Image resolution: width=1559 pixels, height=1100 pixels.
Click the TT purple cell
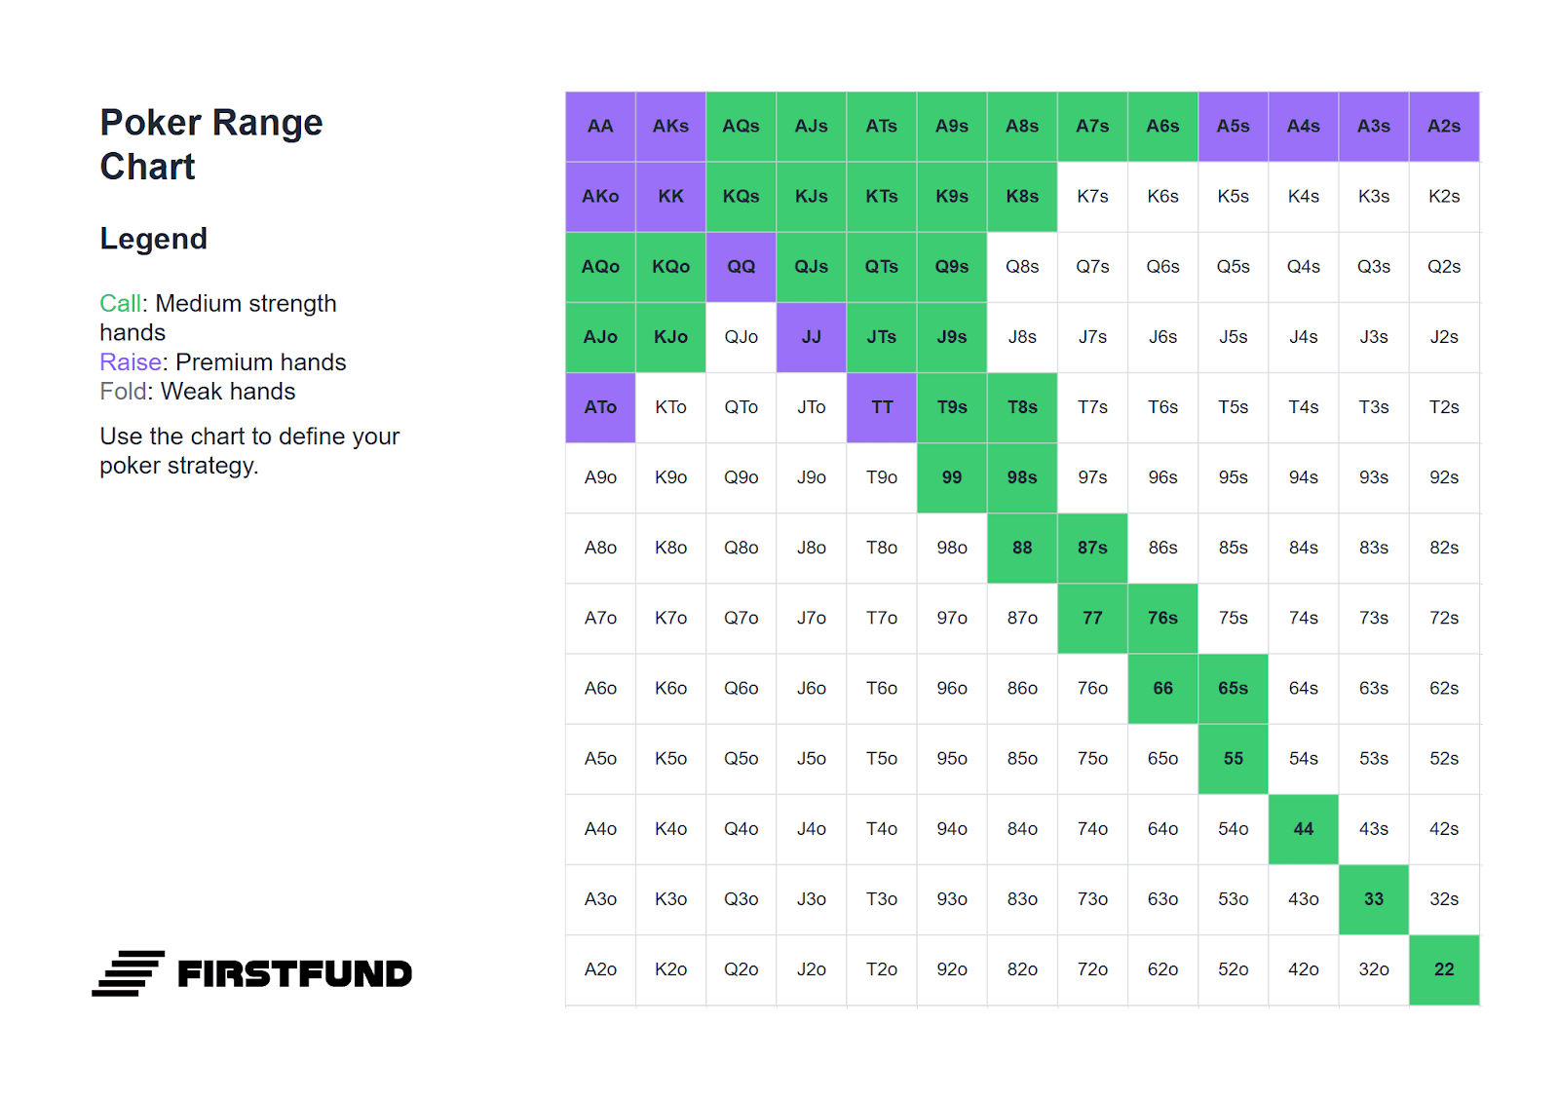pyautogui.click(x=882, y=407)
